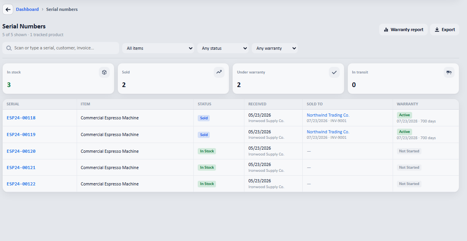Click the search magnifier icon
Image resolution: width=467 pixels, height=241 pixels.
pos(9,48)
